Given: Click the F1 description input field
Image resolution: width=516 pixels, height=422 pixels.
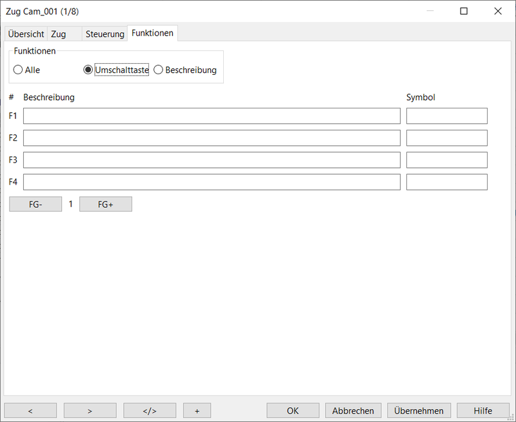Looking at the screenshot, I should tap(212, 116).
